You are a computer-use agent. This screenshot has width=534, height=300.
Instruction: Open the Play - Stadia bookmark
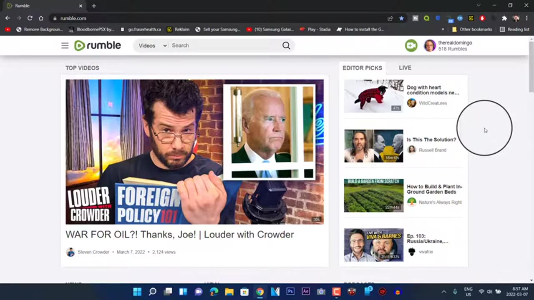coord(315,30)
